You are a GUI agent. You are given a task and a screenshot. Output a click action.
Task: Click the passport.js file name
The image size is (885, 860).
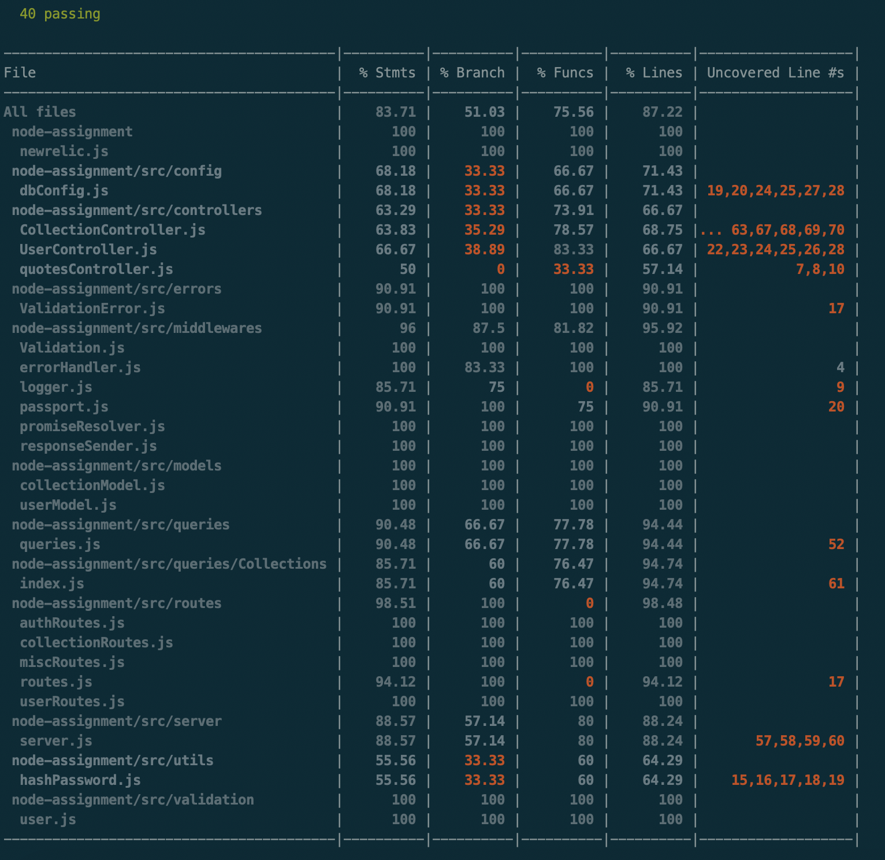[64, 407]
